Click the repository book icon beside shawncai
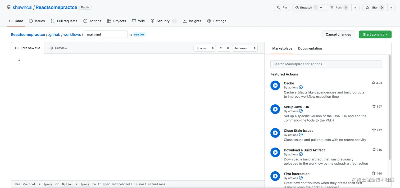Screen dimensions: 400x188 [x=9, y=7]
